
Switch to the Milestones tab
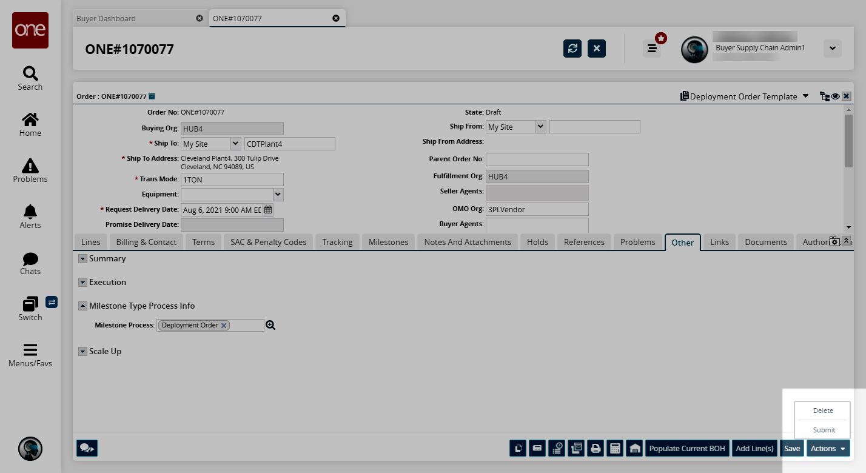coord(388,242)
